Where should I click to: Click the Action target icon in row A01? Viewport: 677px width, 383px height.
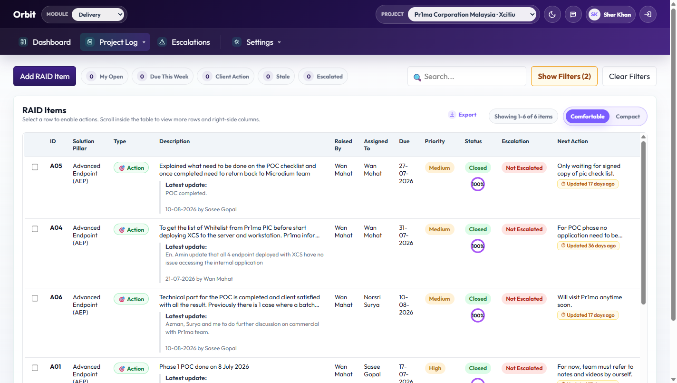point(122,369)
